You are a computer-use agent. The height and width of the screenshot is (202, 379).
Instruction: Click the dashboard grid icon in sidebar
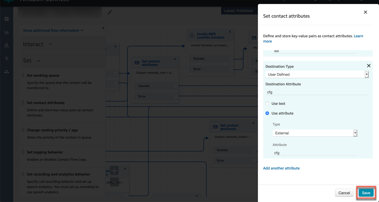coord(7,19)
